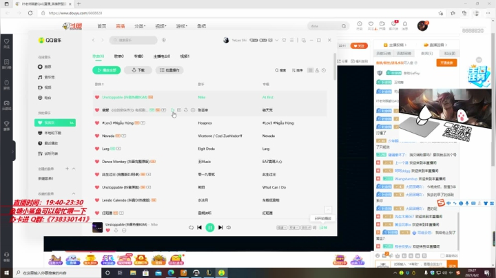This screenshot has height=278, width=496.
Task: Open album cover thumbnail of now-playing song
Action: click(97, 227)
